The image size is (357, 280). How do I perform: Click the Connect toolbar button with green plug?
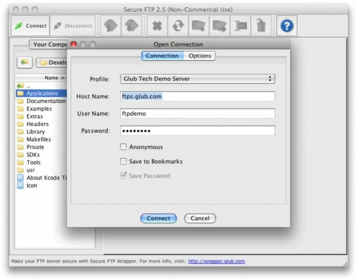[x=30, y=26]
